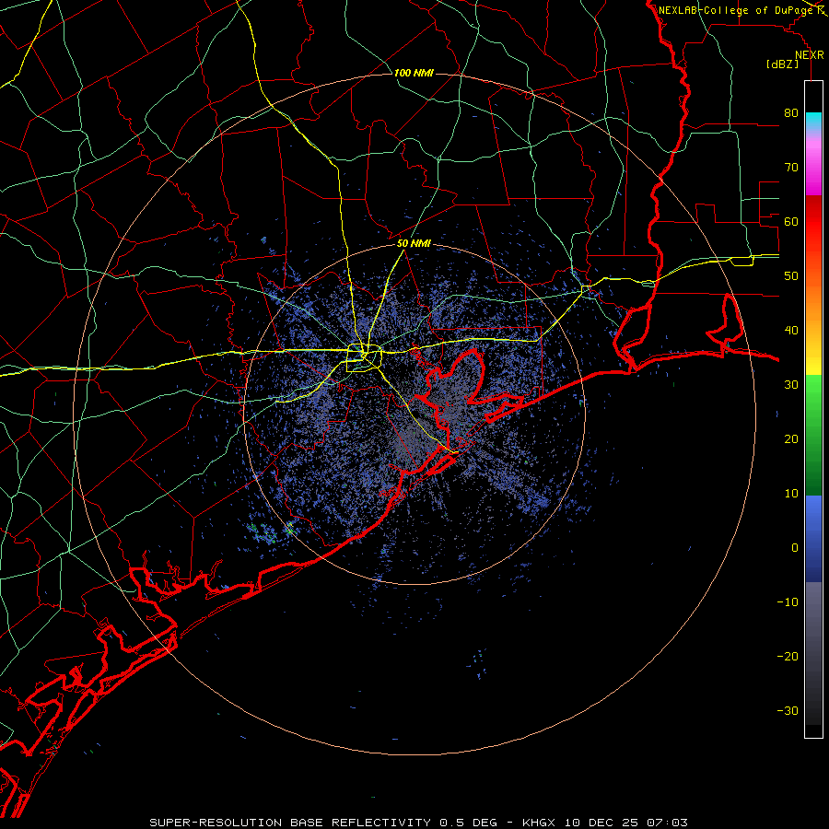829x829 pixels.
Task: Click the -10 dBZ value on the legend
Action: 788,602
